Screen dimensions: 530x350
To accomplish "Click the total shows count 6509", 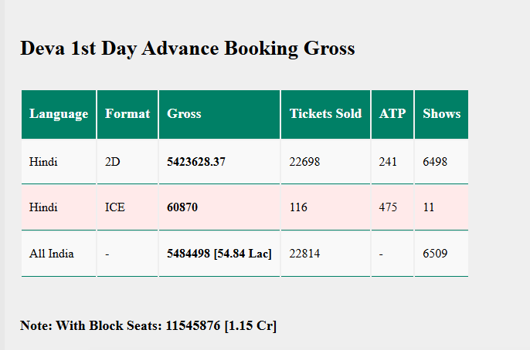I will pyautogui.click(x=435, y=254).
